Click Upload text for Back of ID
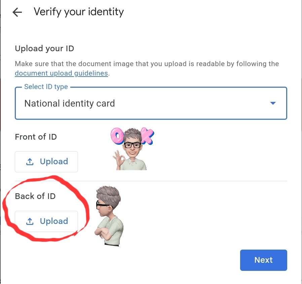 (x=54, y=221)
